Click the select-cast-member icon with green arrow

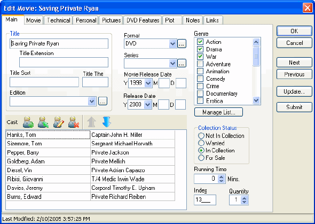pyautogui.click(x=43, y=122)
